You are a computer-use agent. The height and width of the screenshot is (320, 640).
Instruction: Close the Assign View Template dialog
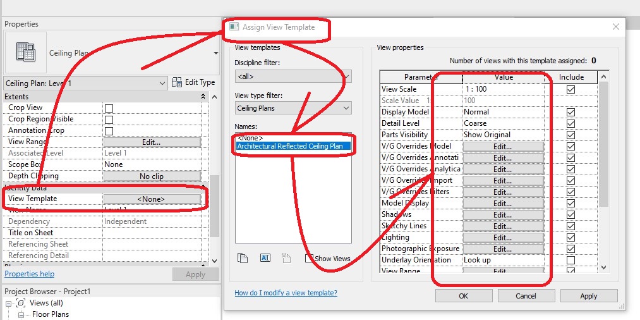click(x=616, y=27)
